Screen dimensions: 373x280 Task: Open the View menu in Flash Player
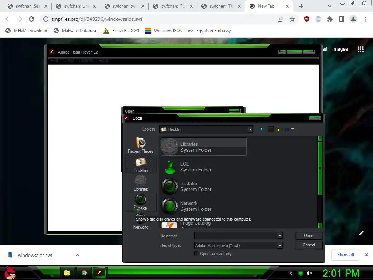[x=68, y=61]
